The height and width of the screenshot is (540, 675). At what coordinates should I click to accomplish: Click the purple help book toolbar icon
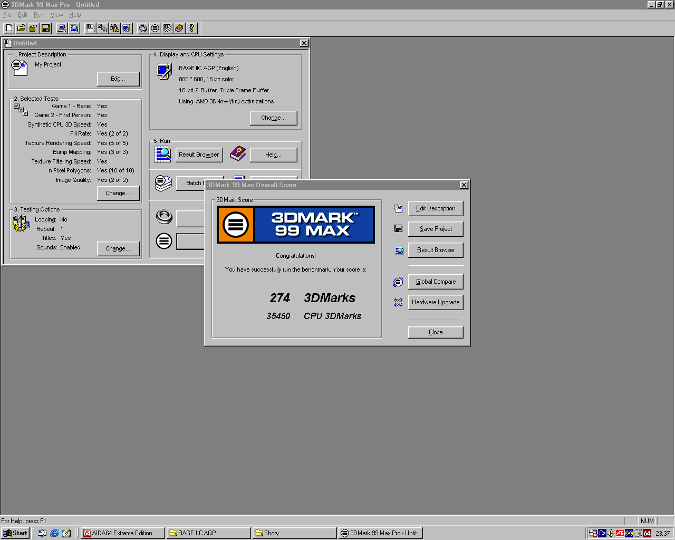[179, 28]
